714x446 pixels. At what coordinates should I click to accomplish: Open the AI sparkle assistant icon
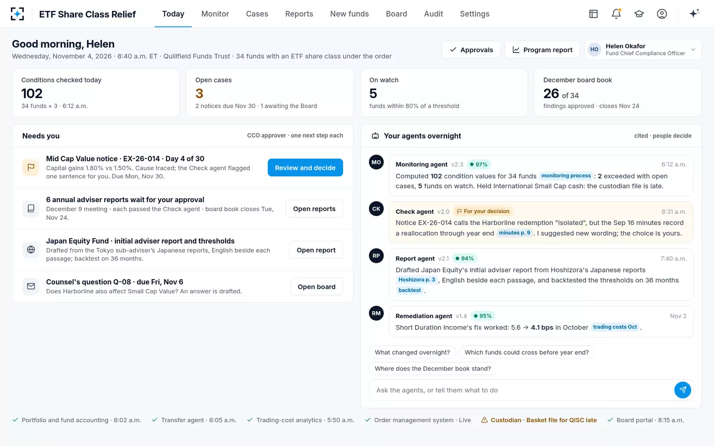(x=694, y=13)
